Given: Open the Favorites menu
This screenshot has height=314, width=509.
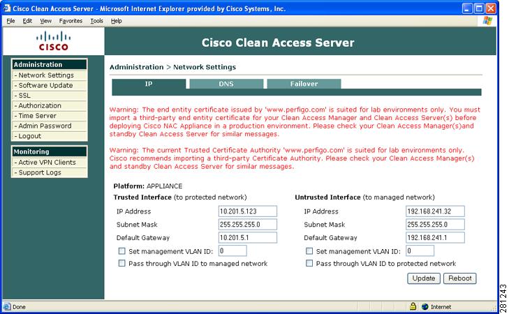Looking at the screenshot, I should coord(71,21).
